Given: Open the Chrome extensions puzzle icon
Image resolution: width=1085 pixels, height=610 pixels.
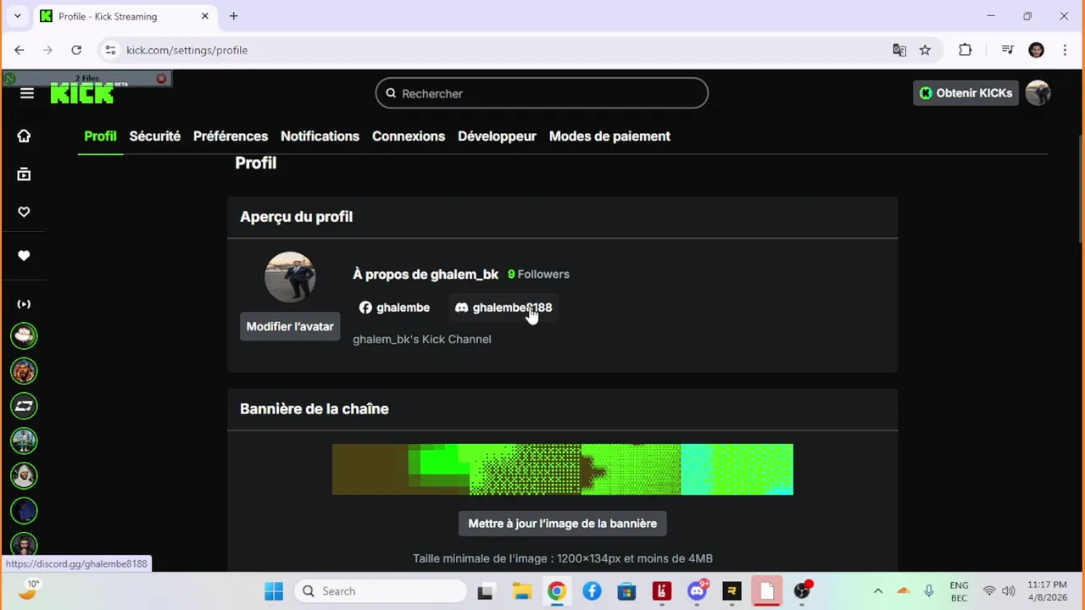Looking at the screenshot, I should tap(965, 50).
